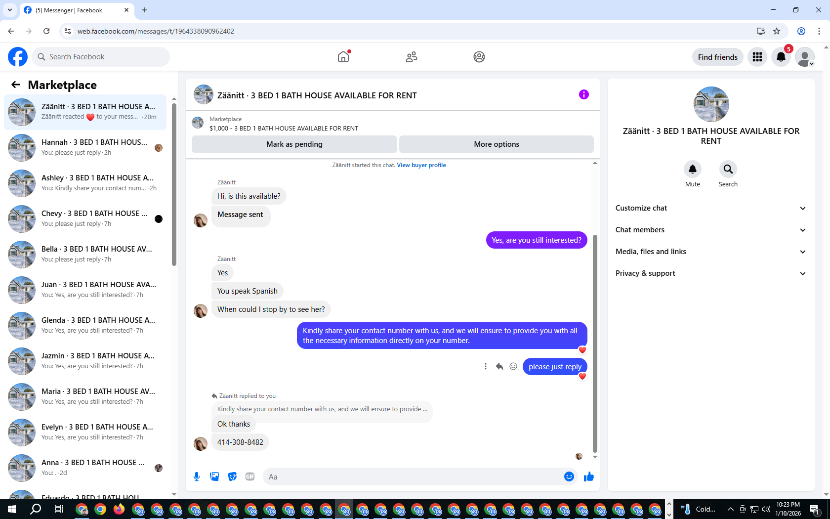React to 'please just reply' with emoji
830x519 pixels.
(513, 366)
